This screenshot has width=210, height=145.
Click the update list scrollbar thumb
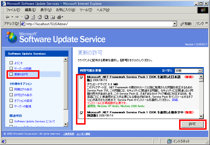201,80
